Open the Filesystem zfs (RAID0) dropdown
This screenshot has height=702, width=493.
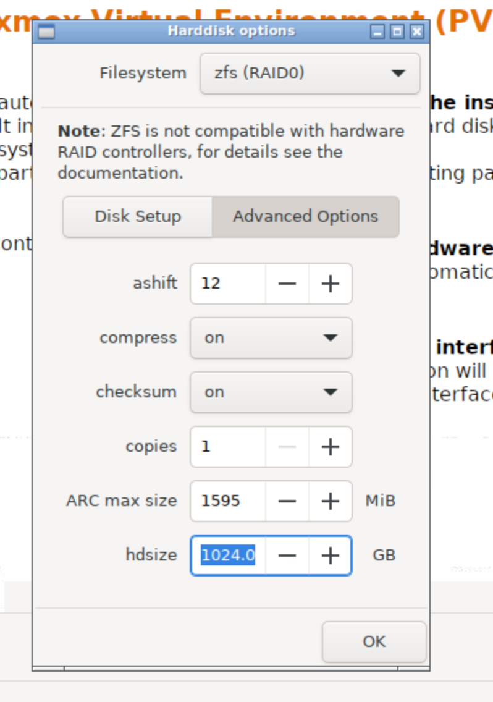coord(310,74)
